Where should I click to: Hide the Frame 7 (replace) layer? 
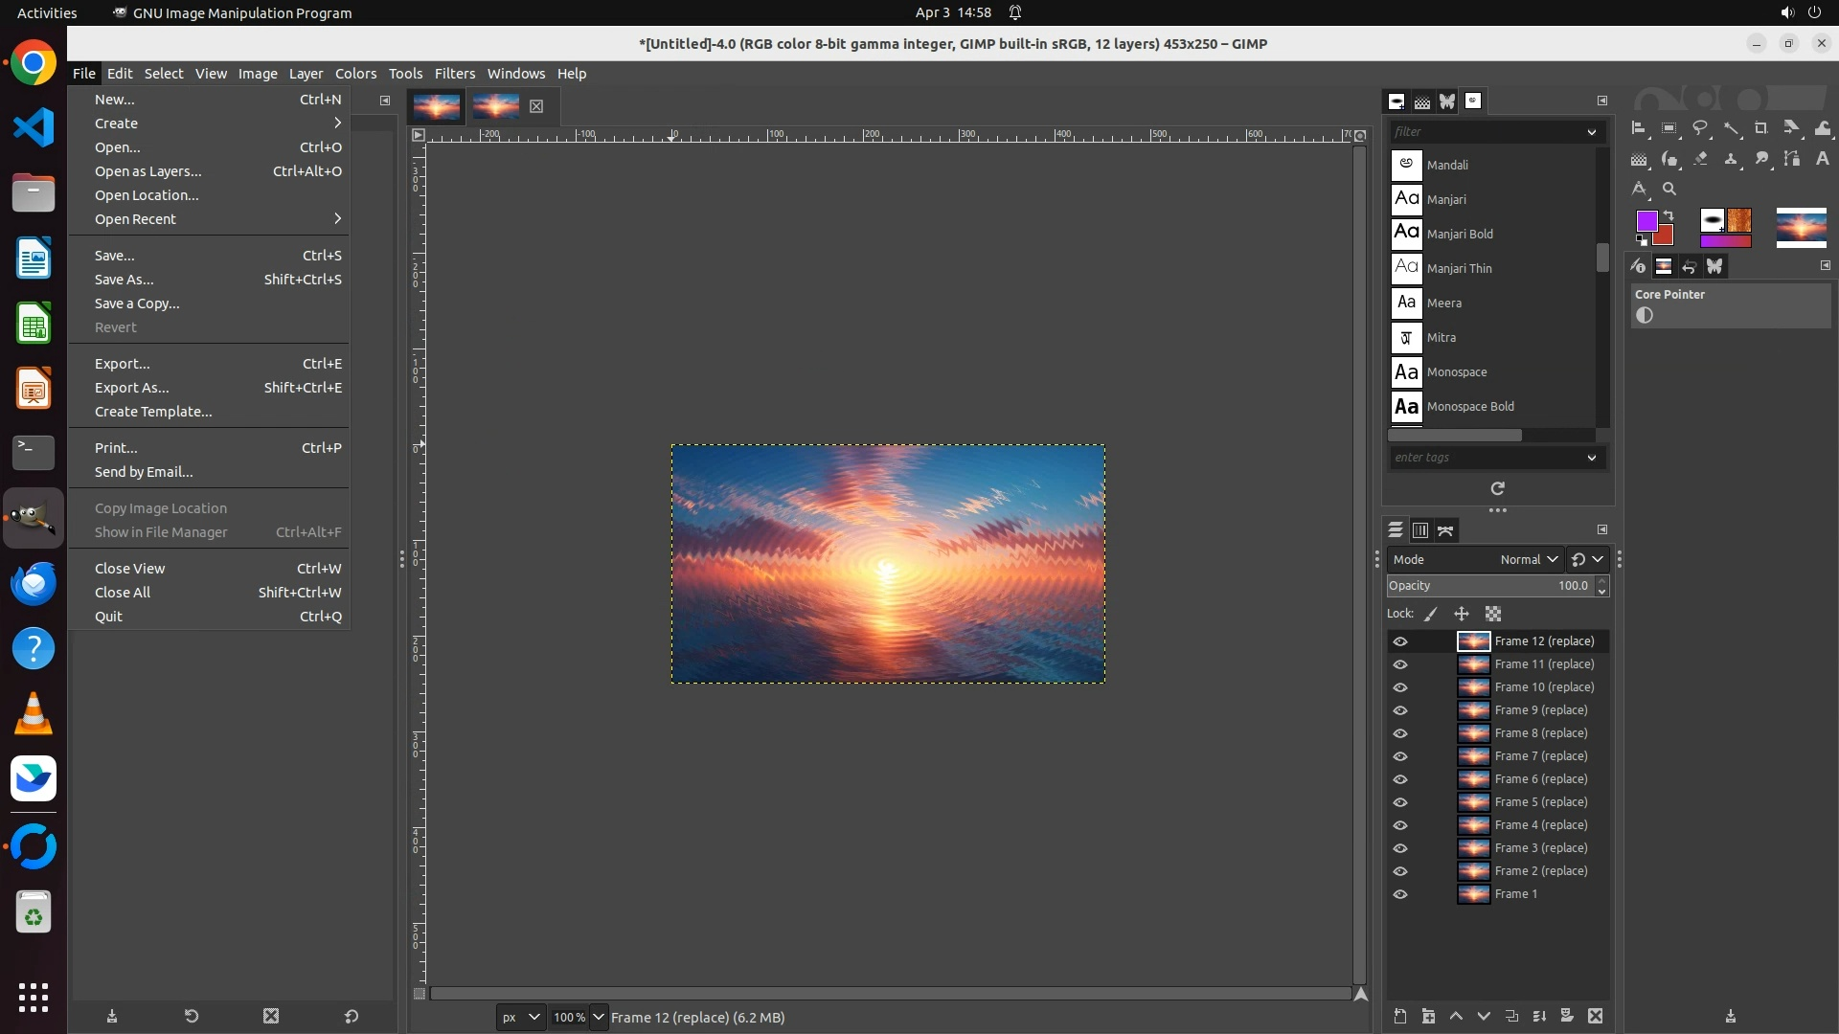[1400, 756]
